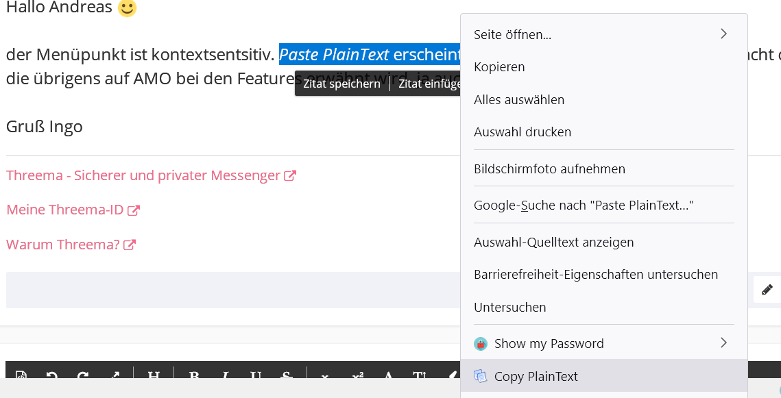Click the Show my Password lock icon

(x=481, y=343)
